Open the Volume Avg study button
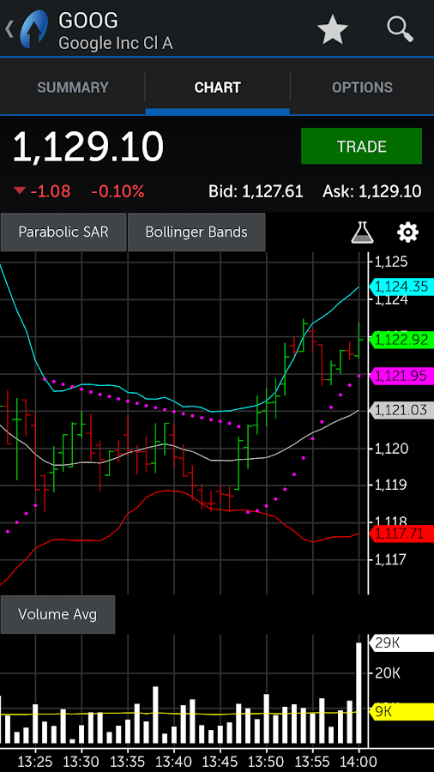The image size is (434, 772). [x=57, y=614]
